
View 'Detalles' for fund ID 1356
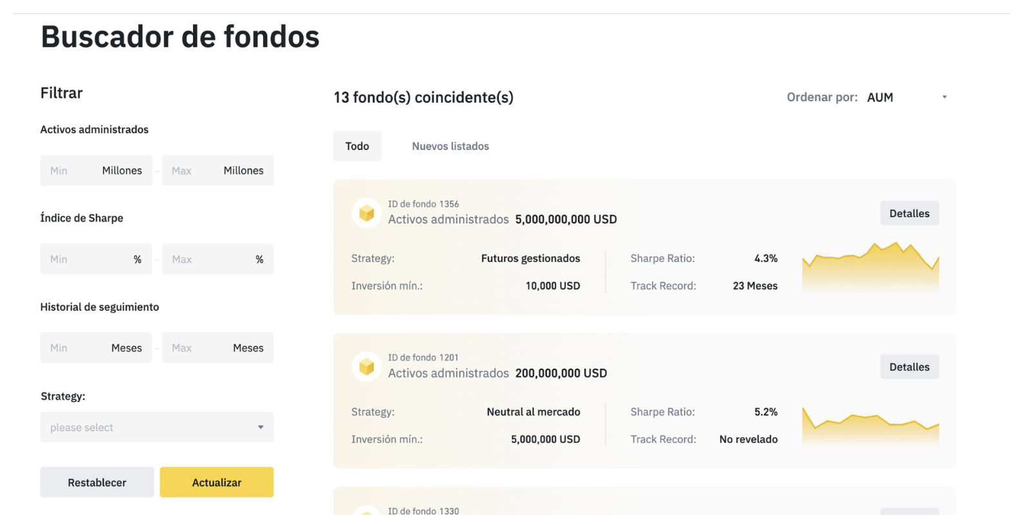pyautogui.click(x=909, y=214)
